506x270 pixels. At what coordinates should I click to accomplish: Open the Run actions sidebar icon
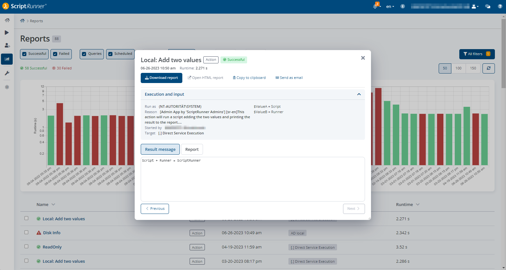7,33
